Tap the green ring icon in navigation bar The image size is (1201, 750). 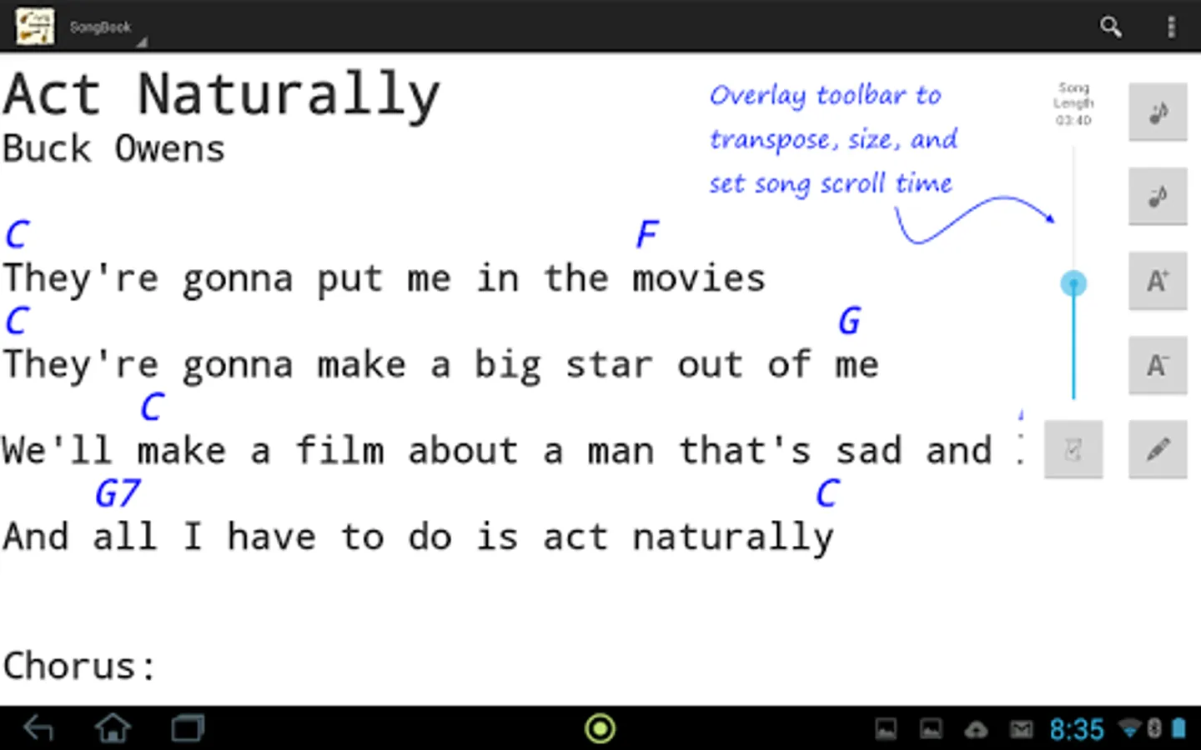pos(600,728)
